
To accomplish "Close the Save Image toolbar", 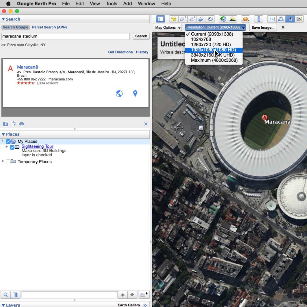I will pyautogui.click(x=283, y=27).
